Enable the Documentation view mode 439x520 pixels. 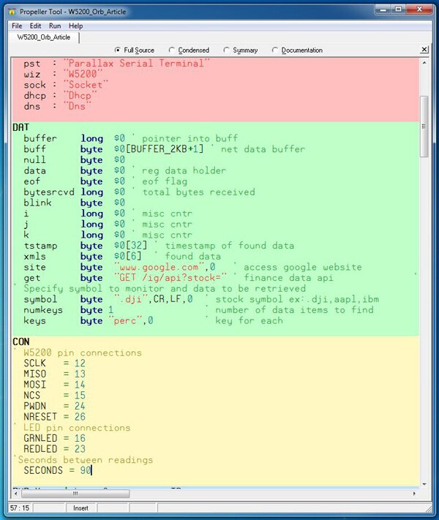pos(275,50)
